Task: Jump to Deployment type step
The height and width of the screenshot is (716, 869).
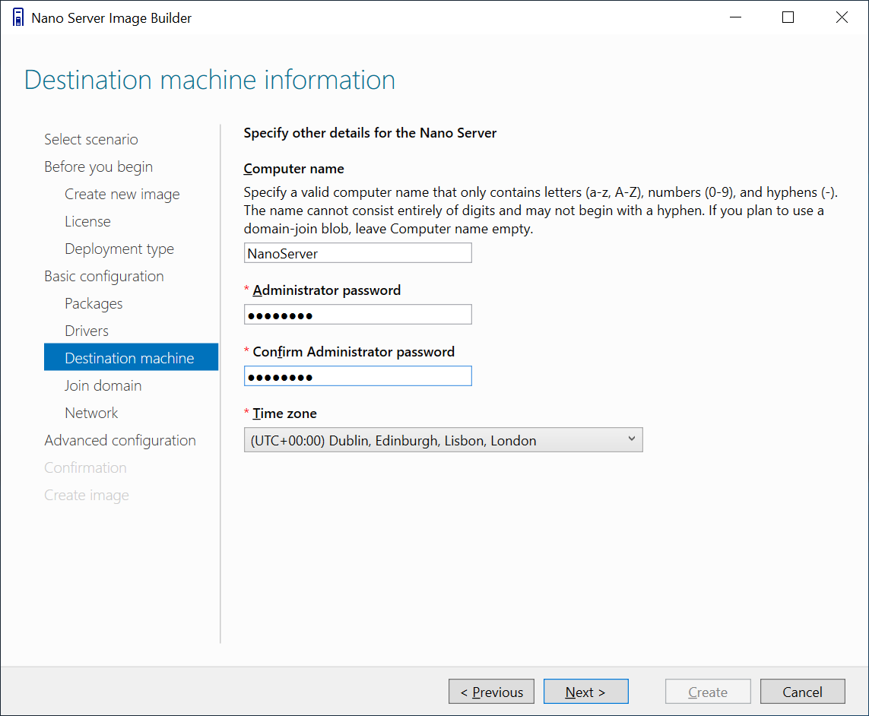Action: pyautogui.click(x=119, y=249)
